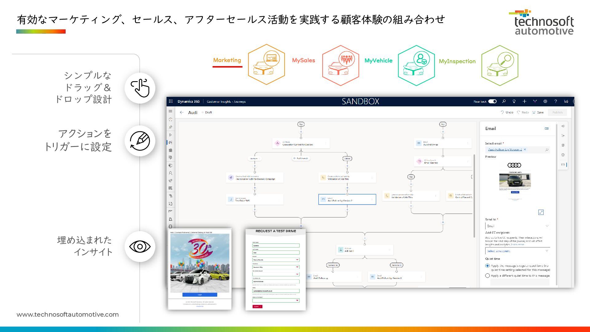Click the MySales hexagon icon

pos(340,65)
